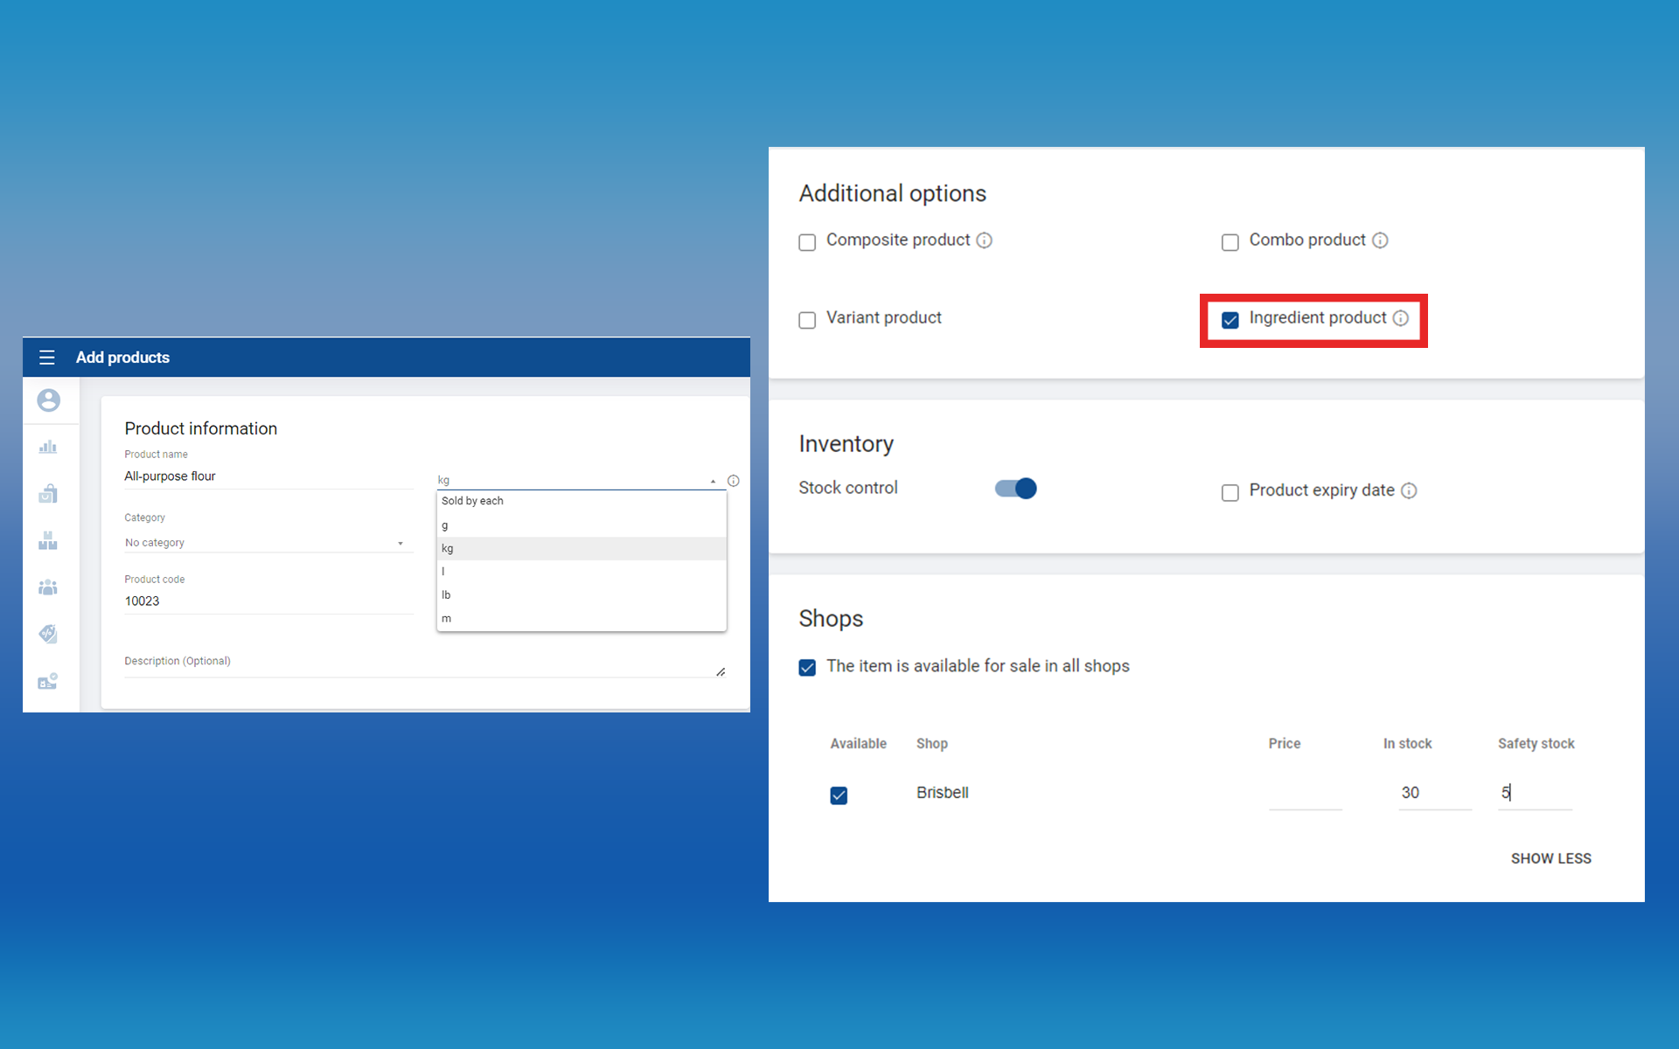This screenshot has width=1679, height=1049.
Task: Click the SHOW LESS button
Action: [1550, 858]
